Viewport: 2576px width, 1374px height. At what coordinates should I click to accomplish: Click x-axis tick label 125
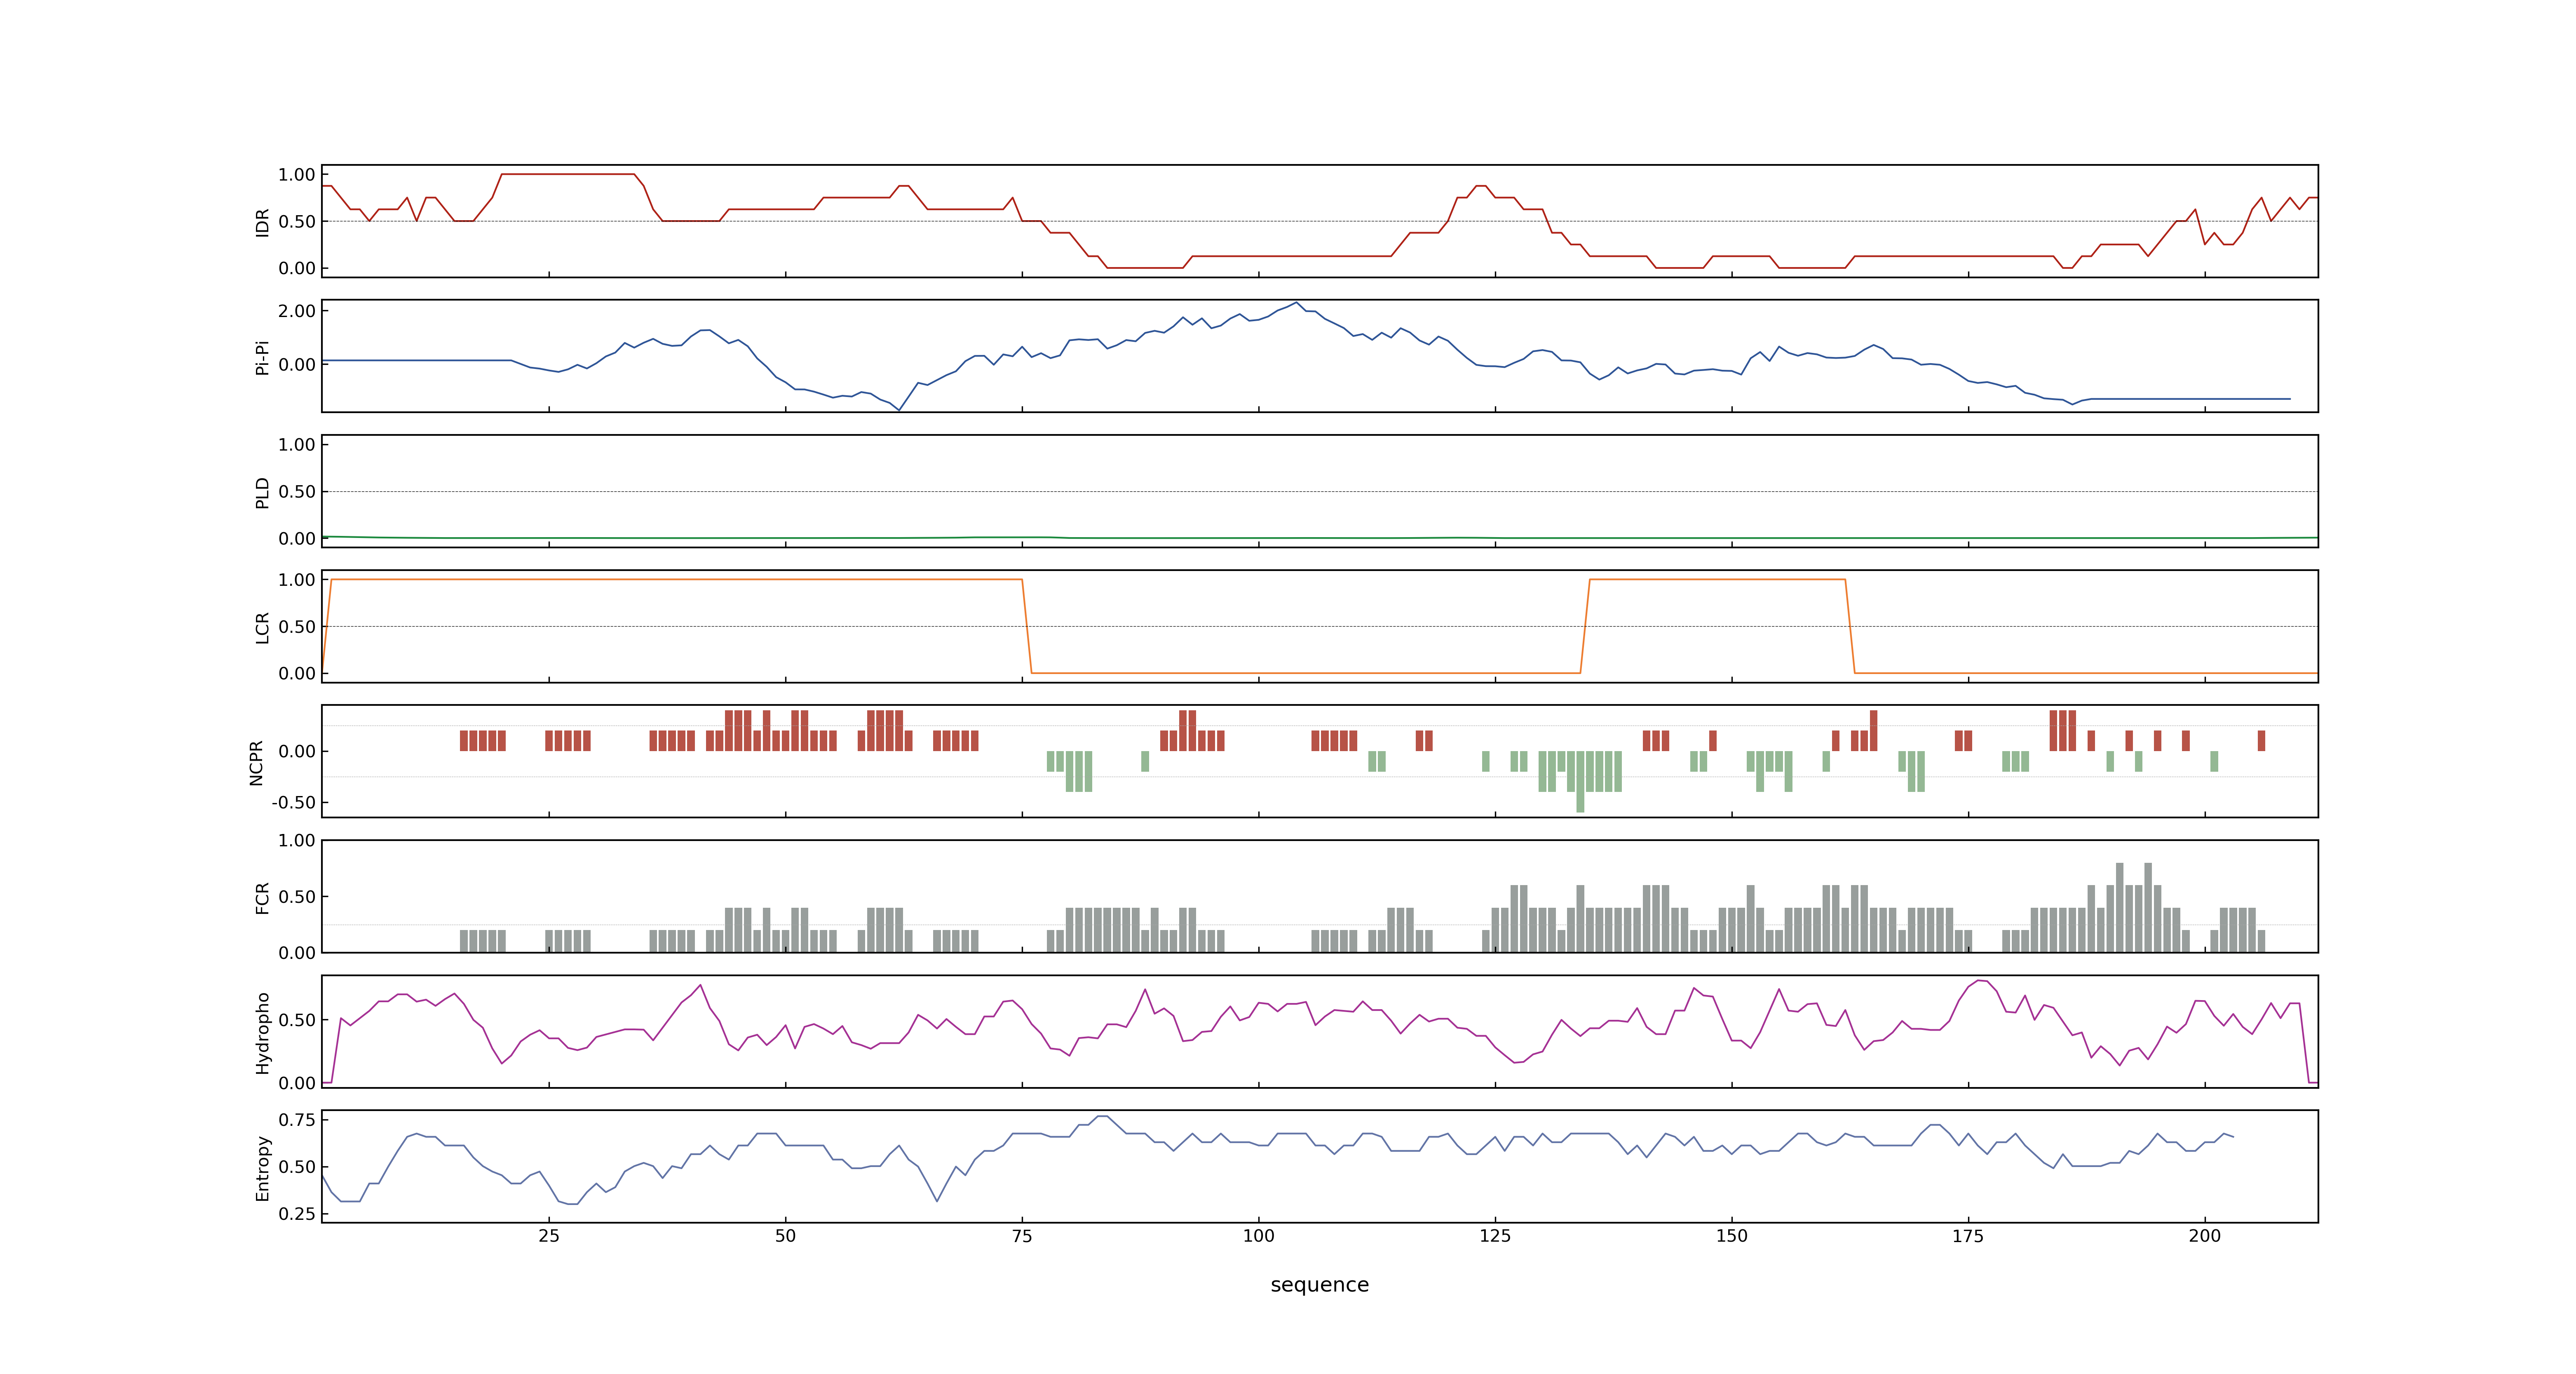(1495, 1236)
